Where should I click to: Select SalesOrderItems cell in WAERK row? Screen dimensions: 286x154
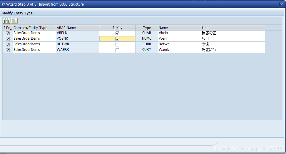34,50
